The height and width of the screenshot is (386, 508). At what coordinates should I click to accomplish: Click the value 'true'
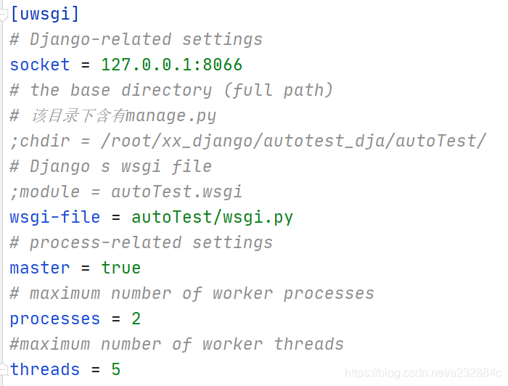121,268
